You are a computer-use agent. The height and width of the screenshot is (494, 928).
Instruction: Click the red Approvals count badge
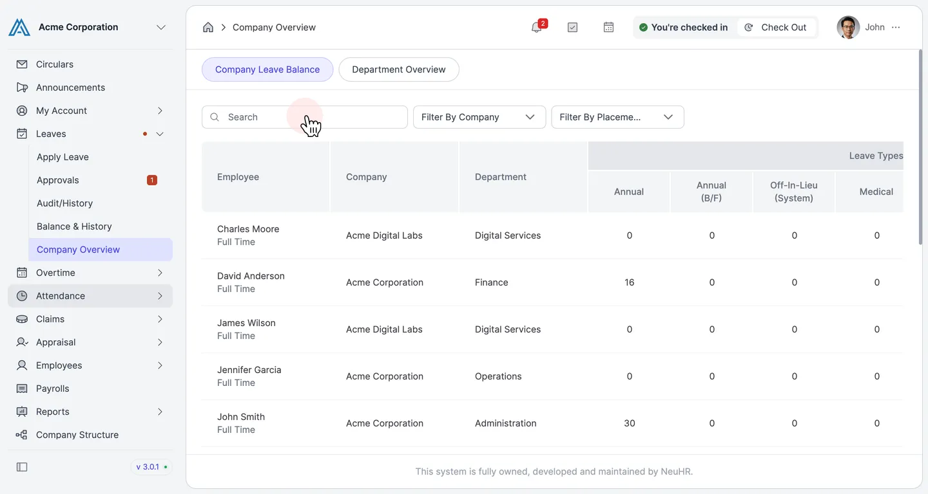152,180
